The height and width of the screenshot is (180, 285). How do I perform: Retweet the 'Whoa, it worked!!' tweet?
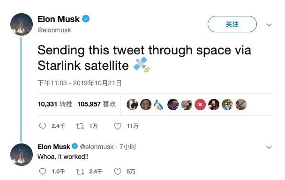80,172
